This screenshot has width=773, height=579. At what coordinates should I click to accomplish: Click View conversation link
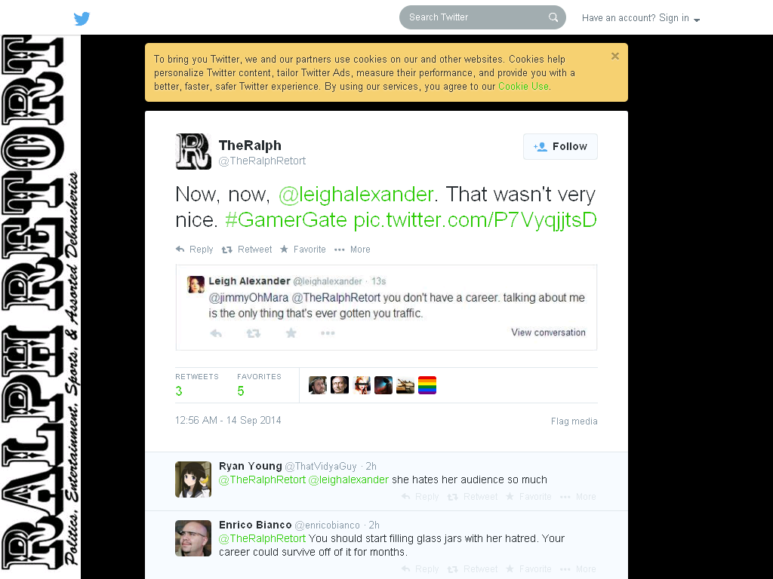[548, 332]
